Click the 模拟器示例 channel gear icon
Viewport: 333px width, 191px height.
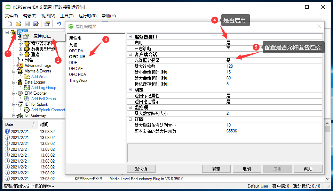click(27, 43)
